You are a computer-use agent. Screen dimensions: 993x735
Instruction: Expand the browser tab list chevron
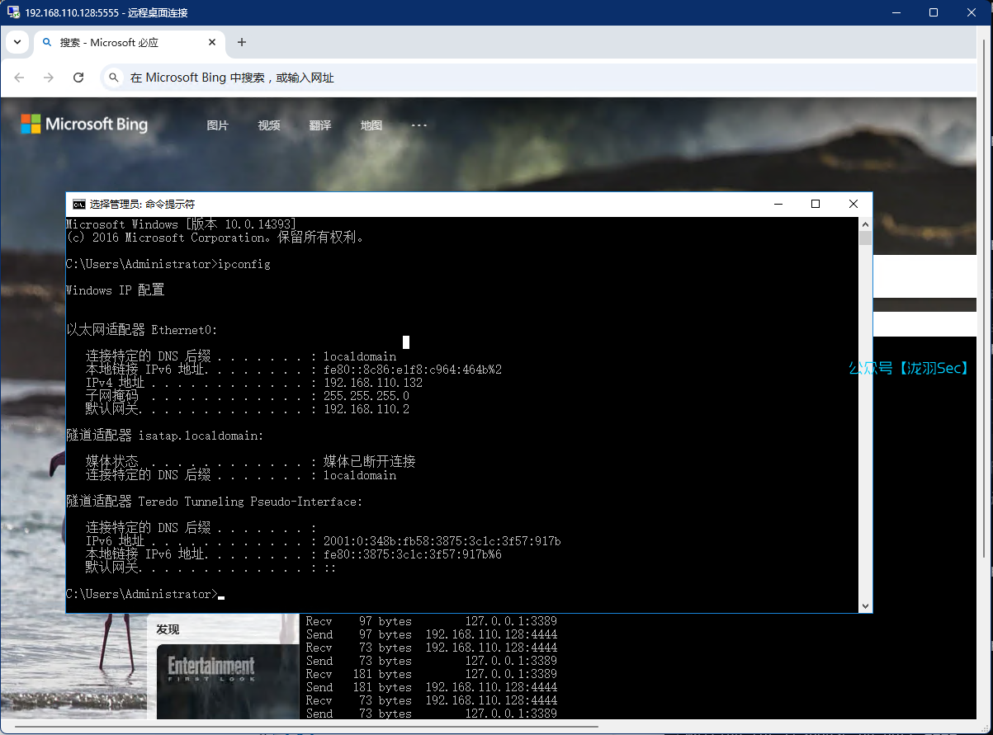[17, 42]
